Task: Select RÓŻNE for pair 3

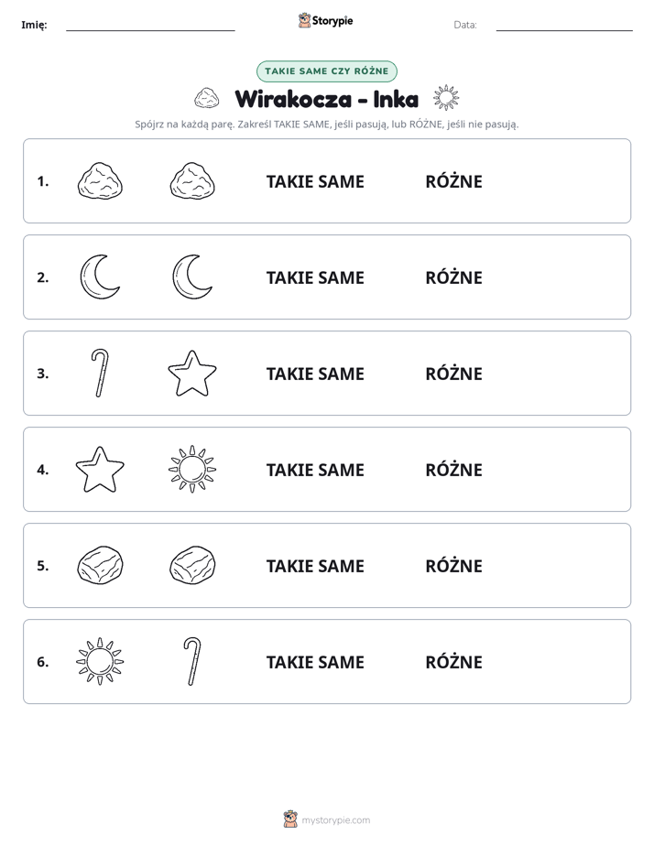Action: click(453, 374)
